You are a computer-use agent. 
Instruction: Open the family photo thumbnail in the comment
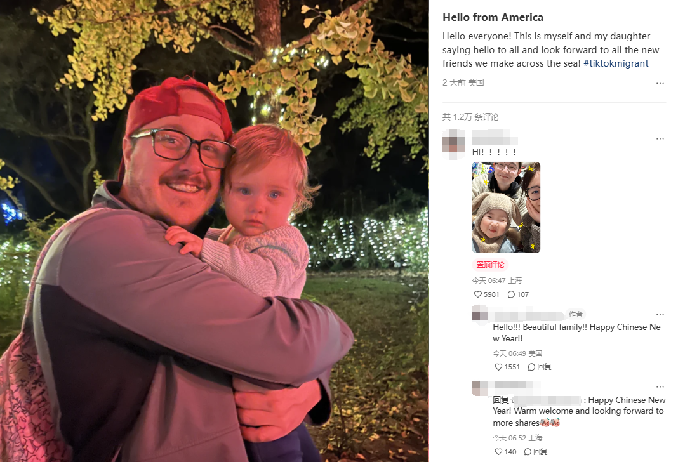[506, 208]
